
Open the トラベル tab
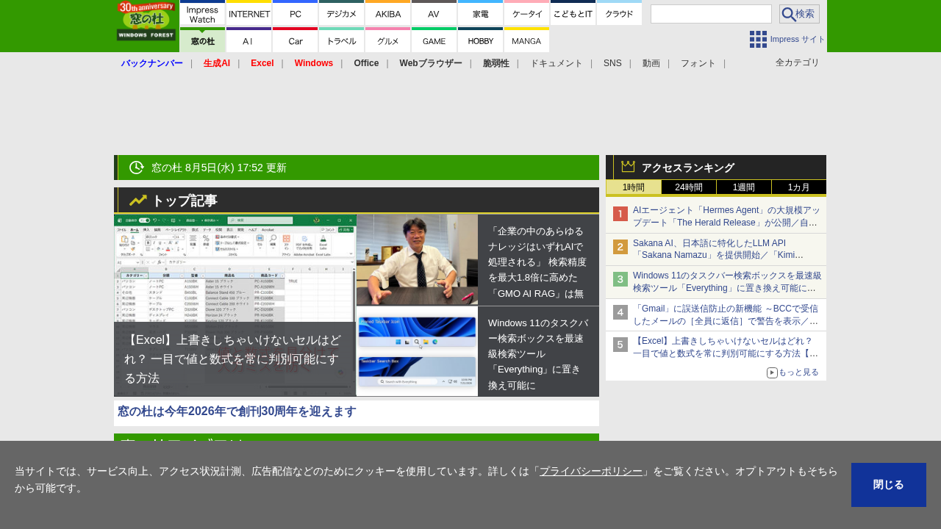342,40
